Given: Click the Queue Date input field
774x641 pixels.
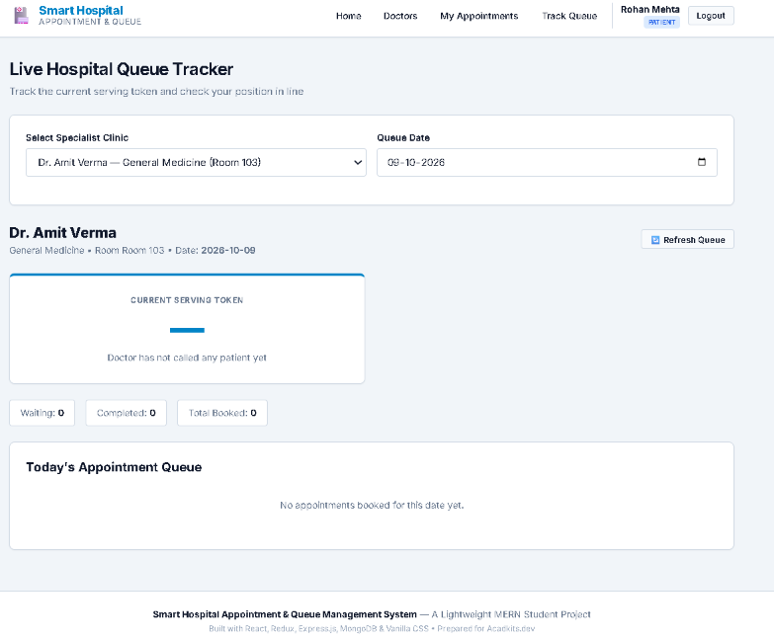Looking at the screenshot, I should [x=547, y=162].
